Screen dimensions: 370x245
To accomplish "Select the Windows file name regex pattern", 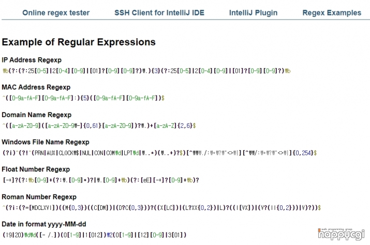I will 159,153.
